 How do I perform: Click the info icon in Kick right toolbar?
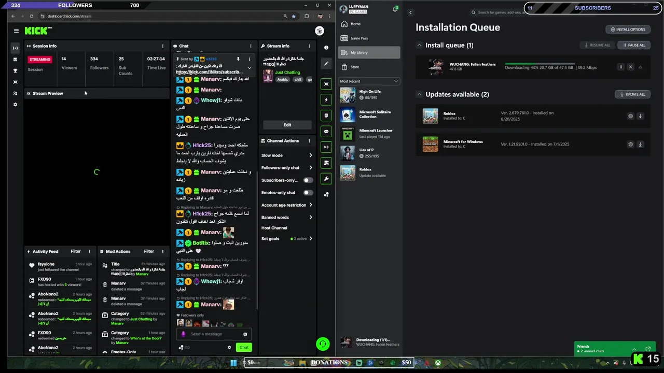tap(326, 48)
